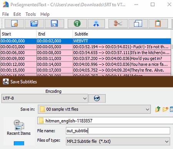Viewport: 173px width, 149px height.
Task: Maximize the PreSegmentedText window
Action: (x=153, y=5)
